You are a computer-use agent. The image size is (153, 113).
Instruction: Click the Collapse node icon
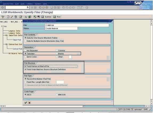tap(39, 17)
